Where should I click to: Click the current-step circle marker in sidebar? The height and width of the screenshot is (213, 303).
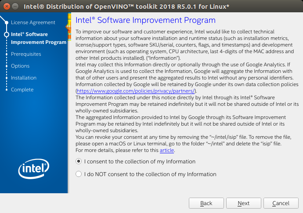click(x=7, y=34)
